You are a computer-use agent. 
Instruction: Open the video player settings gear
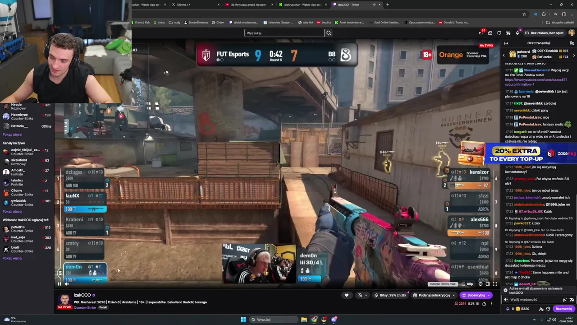click(x=481, y=284)
